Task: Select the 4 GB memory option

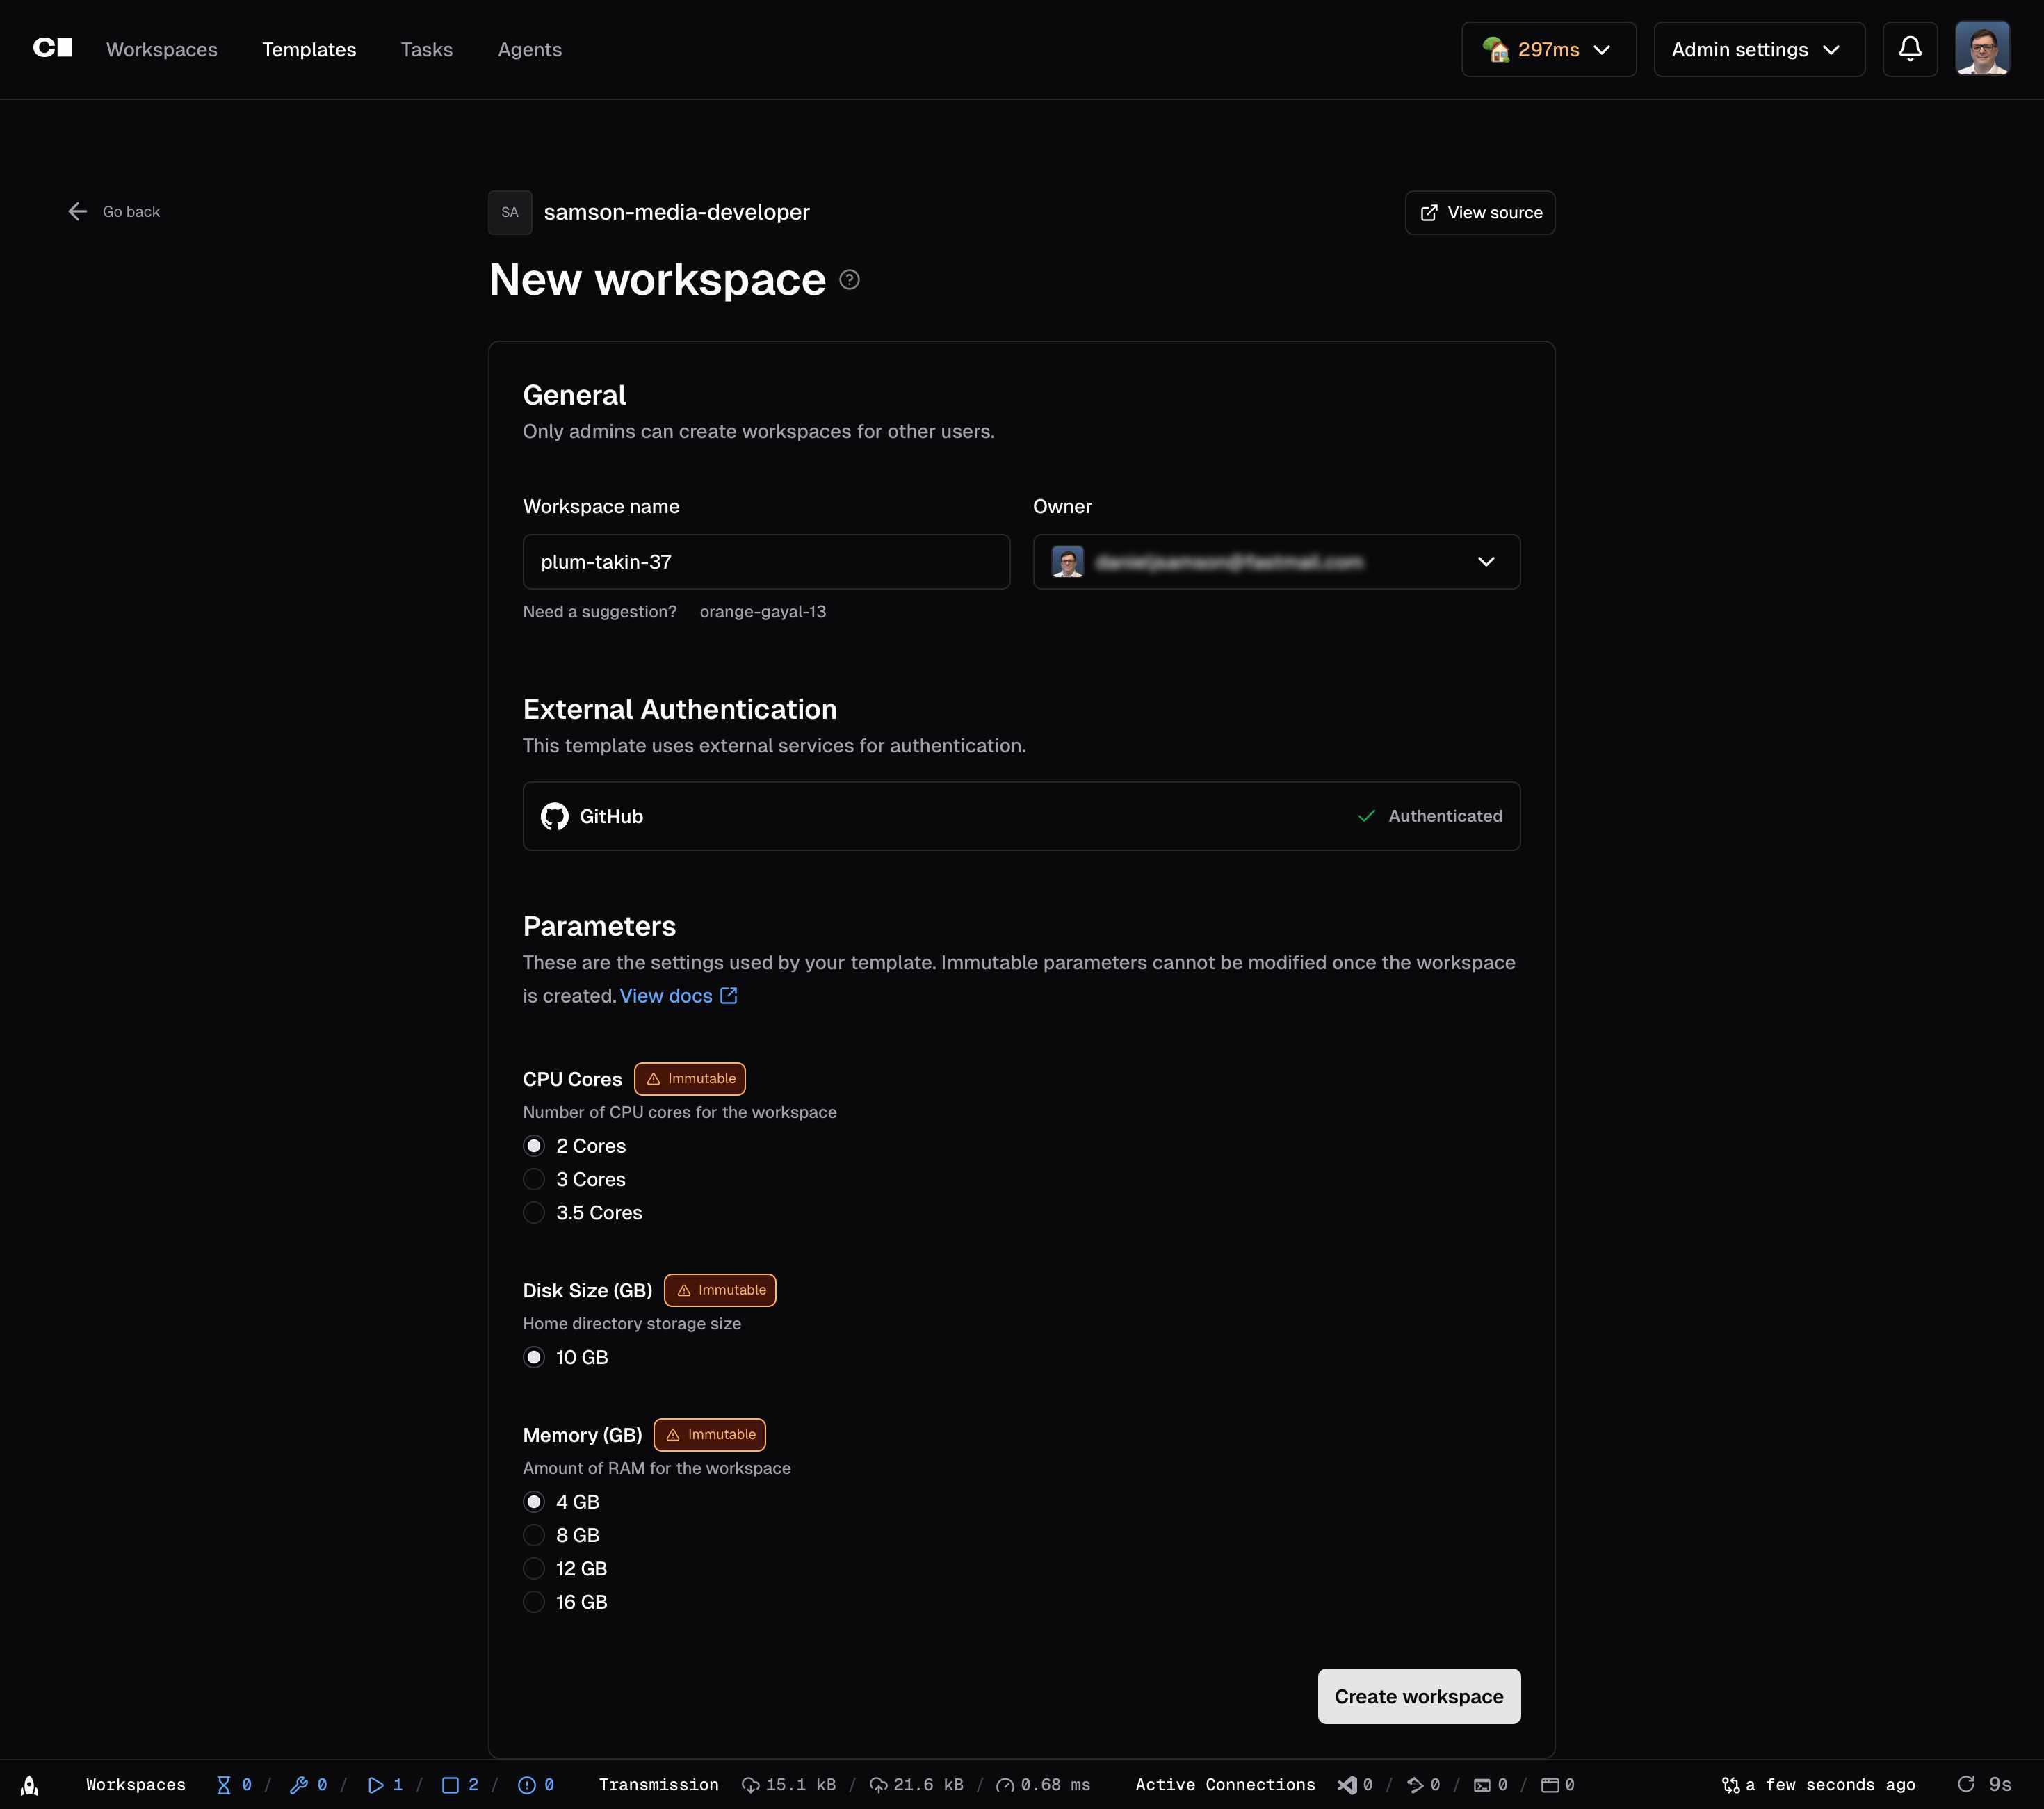Action: click(x=534, y=1502)
